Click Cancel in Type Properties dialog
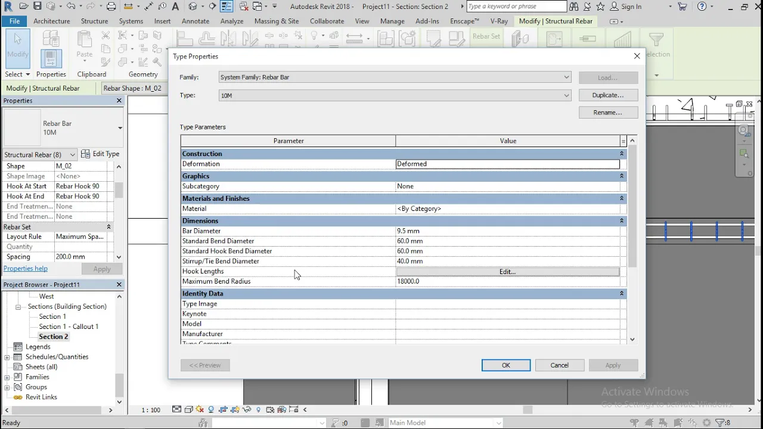Screen dimensions: 763x429 [x=560, y=365]
